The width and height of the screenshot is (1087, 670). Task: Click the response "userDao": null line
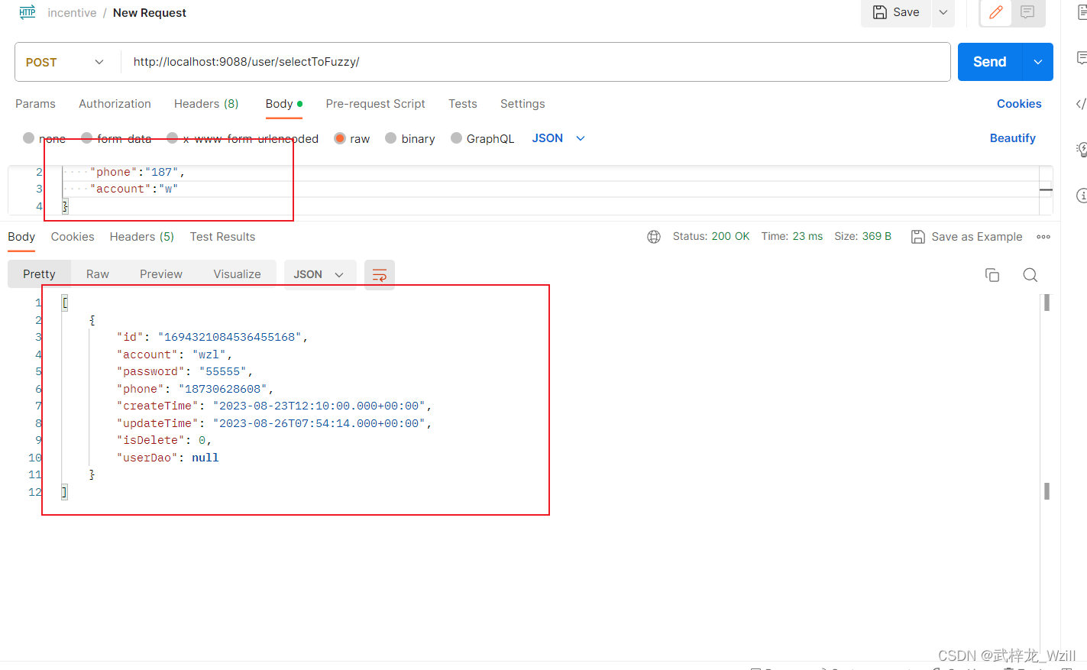click(168, 458)
